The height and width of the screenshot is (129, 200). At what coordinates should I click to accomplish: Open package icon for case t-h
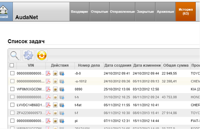55,97
